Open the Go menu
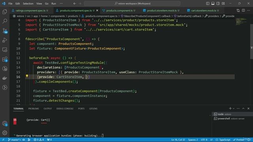253x142 pixels. click(x=47, y=4)
